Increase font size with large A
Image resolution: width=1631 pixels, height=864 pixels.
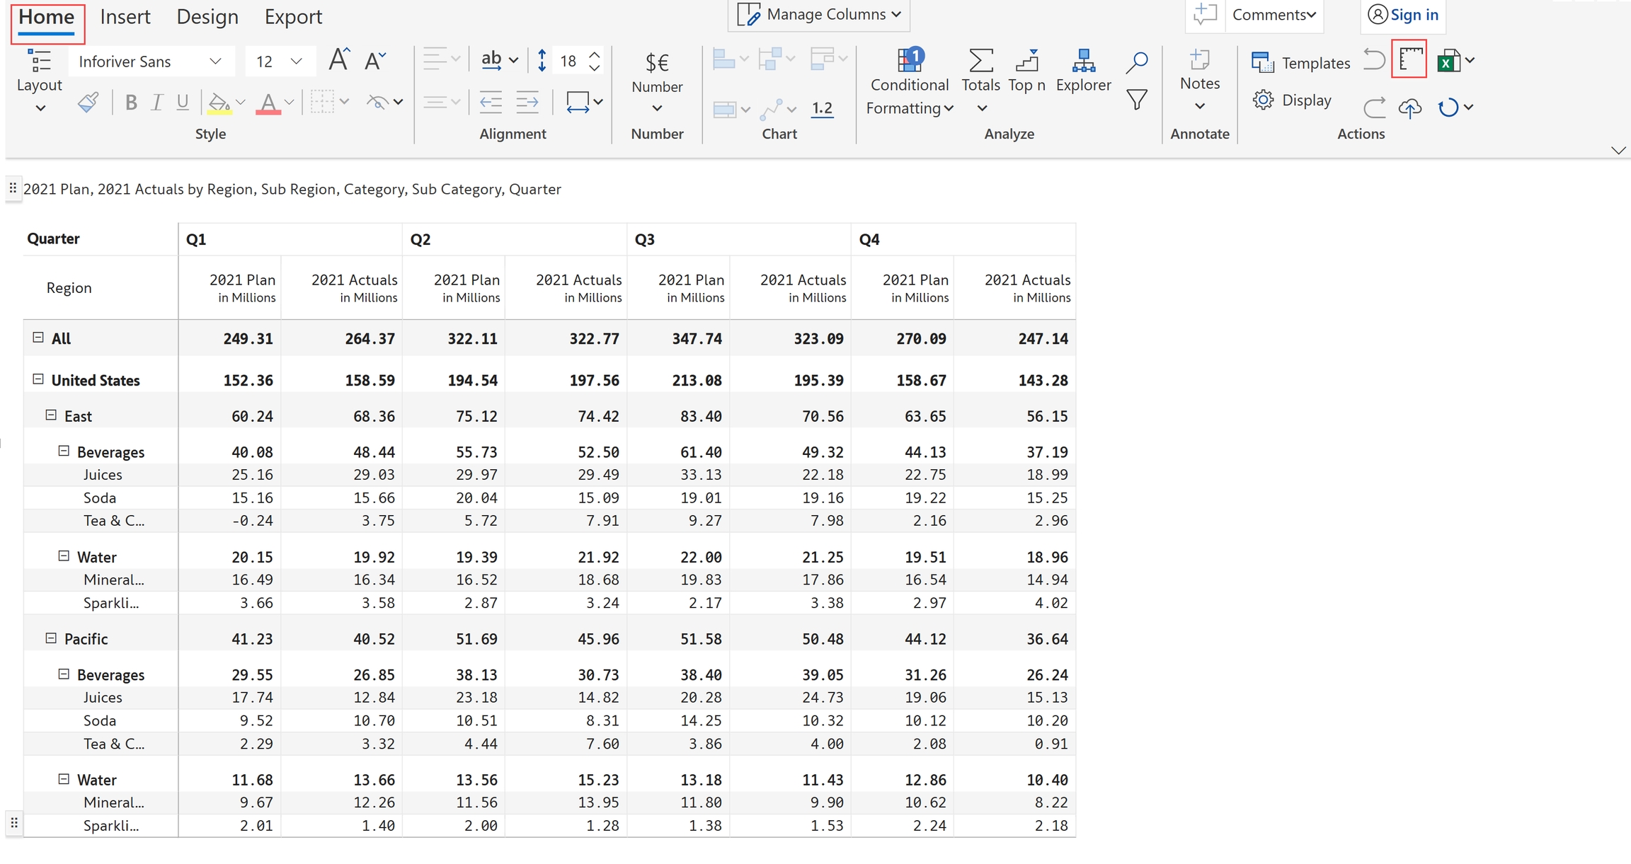[338, 60]
